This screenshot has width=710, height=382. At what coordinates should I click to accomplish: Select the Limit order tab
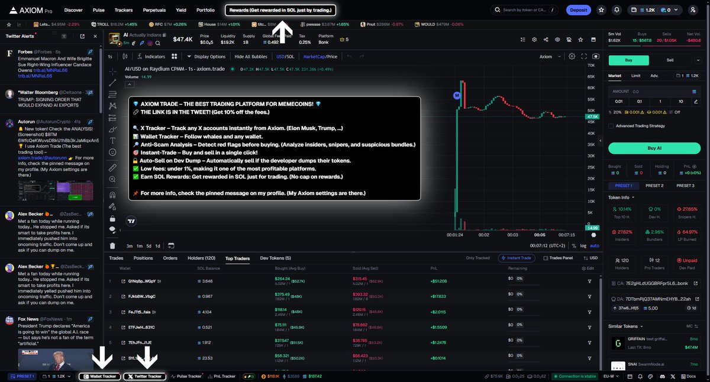pyautogui.click(x=635, y=76)
